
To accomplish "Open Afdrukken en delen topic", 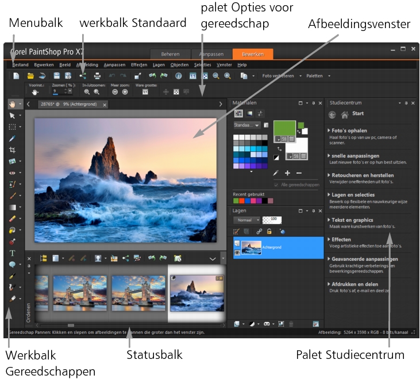I will [355, 284].
